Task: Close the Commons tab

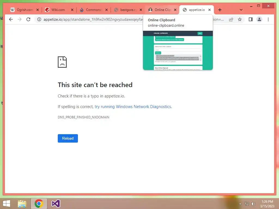Action: pos(107,10)
